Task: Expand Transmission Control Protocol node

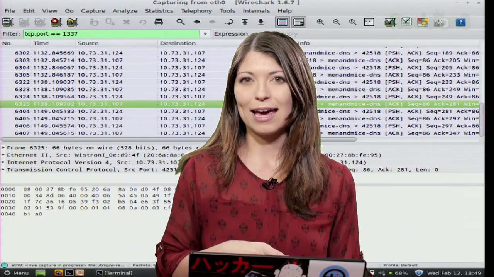Action: (x=3, y=170)
